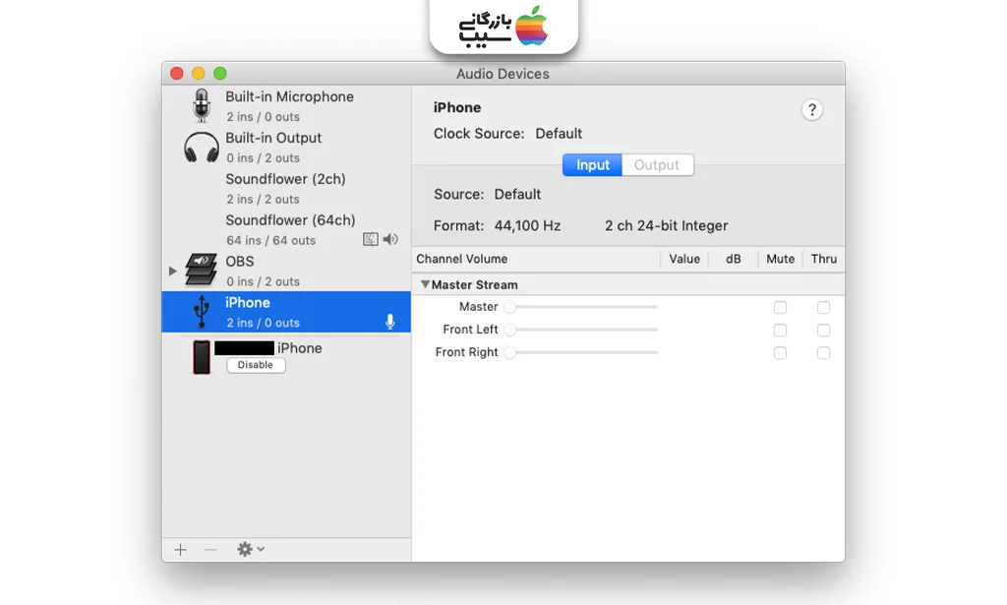Image resolution: width=1007 pixels, height=605 pixels.
Task: Select the Built-in Microphone icon
Action: pos(202,105)
